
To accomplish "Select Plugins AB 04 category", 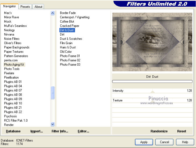I will click(13, 86).
